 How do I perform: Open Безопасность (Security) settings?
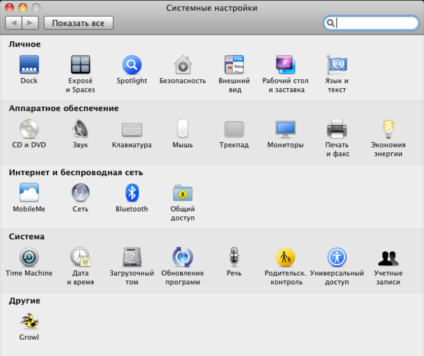click(x=182, y=66)
